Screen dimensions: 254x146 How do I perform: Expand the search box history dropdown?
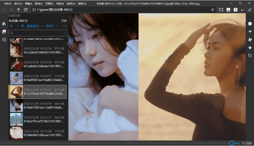65,33
